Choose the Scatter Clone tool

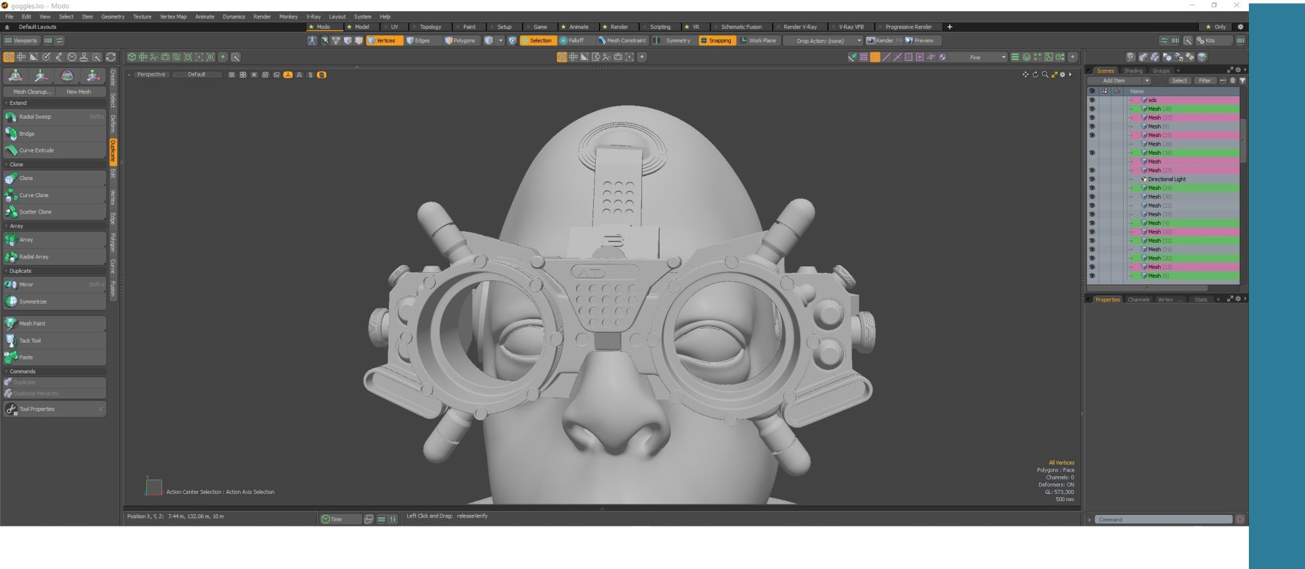point(54,212)
